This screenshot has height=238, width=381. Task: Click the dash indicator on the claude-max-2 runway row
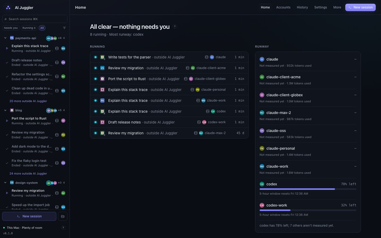click(x=355, y=113)
